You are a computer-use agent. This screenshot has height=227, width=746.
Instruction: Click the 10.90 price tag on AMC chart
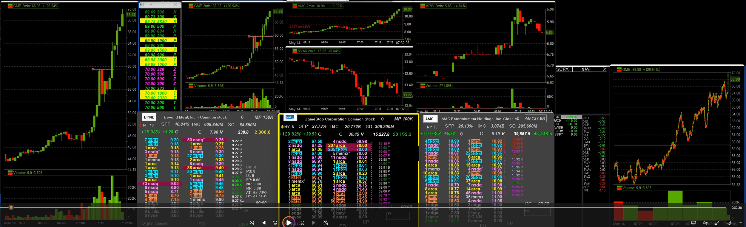pos(408,10)
